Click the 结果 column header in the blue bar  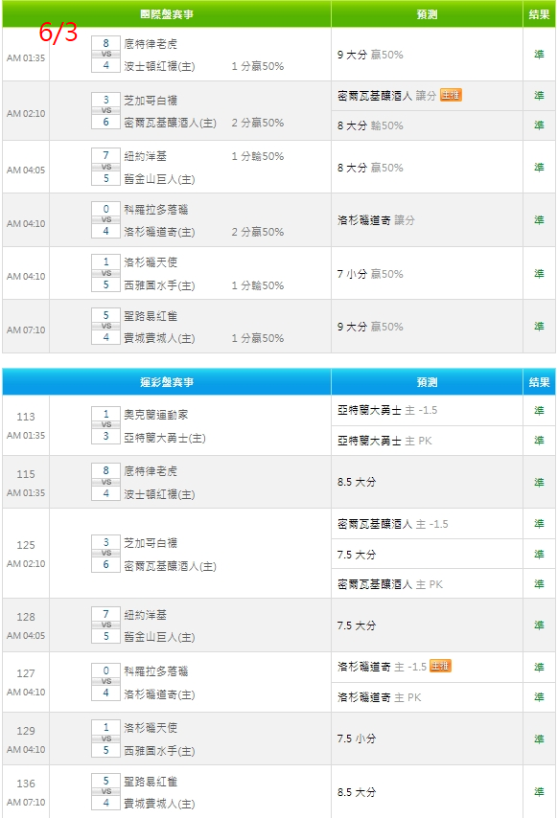(539, 382)
